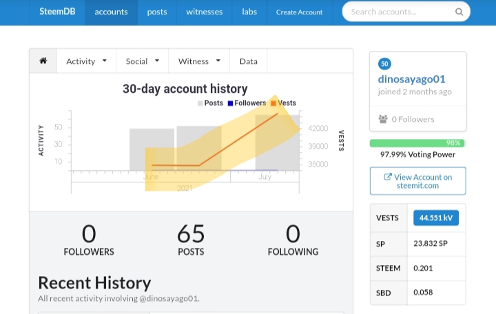The width and height of the screenshot is (496, 314).
Task: Open the witnesses menu item
Action: point(205,12)
